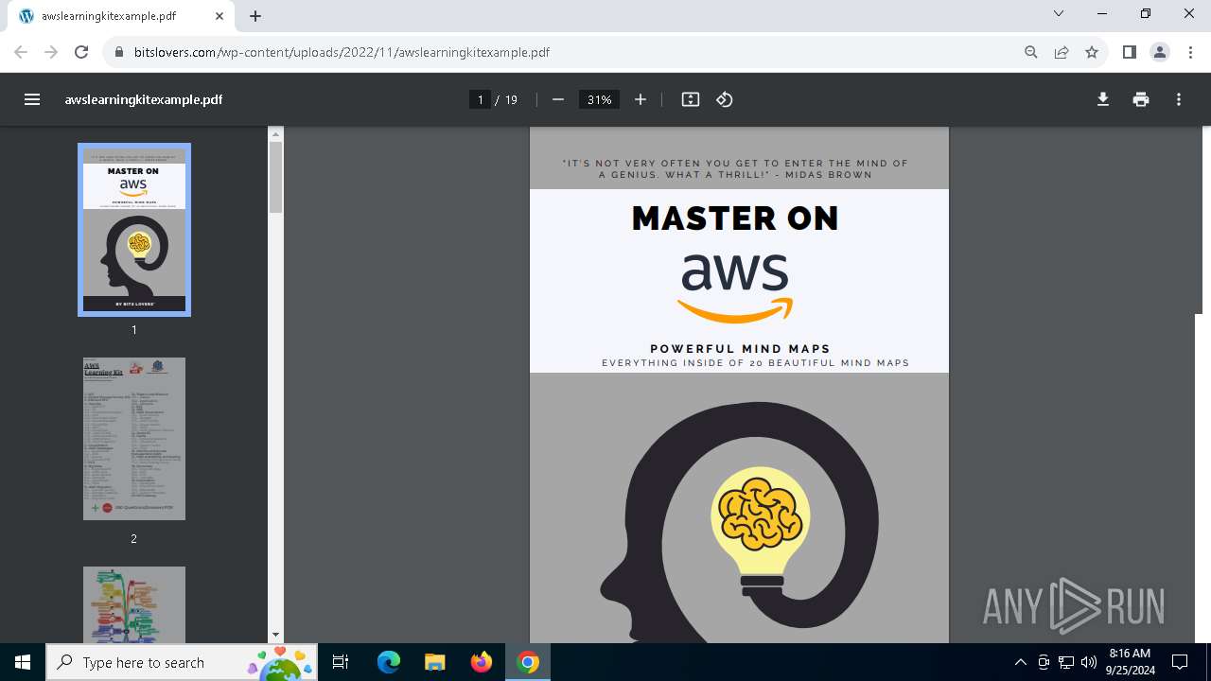The width and height of the screenshot is (1211, 681).
Task: Open the browser zoom magnifier icon
Action: click(1031, 52)
